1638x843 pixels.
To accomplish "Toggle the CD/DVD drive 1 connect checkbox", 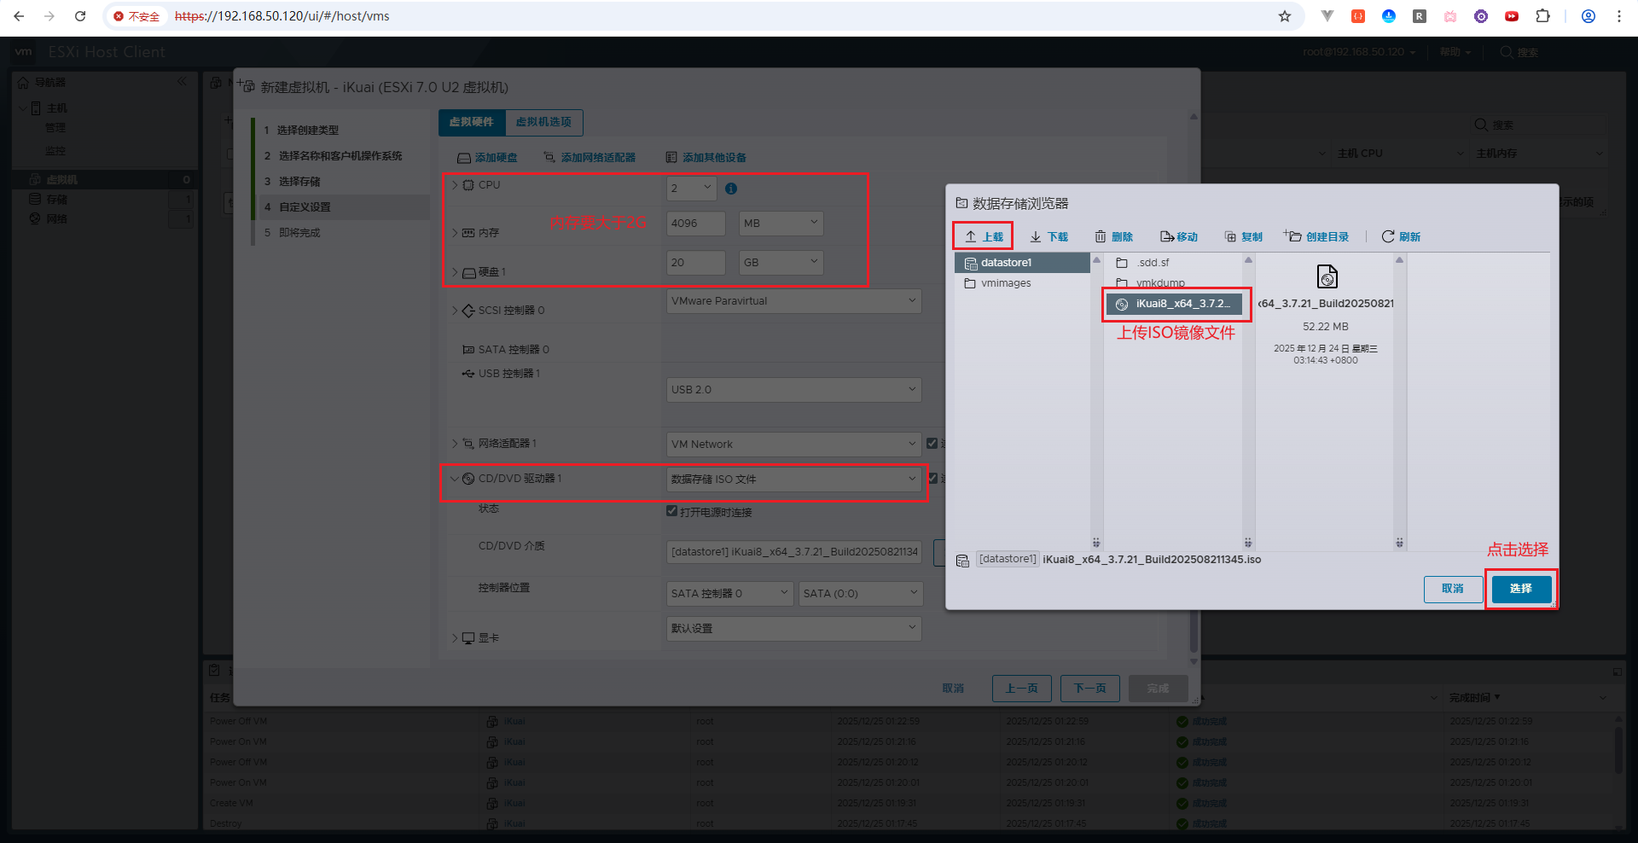I will 932,479.
